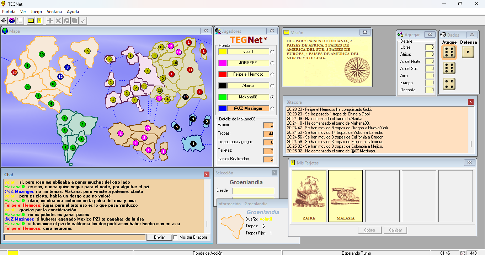485x255 pixels.
Task: Click the army marker with 35 in Europe
Action: click(x=144, y=86)
